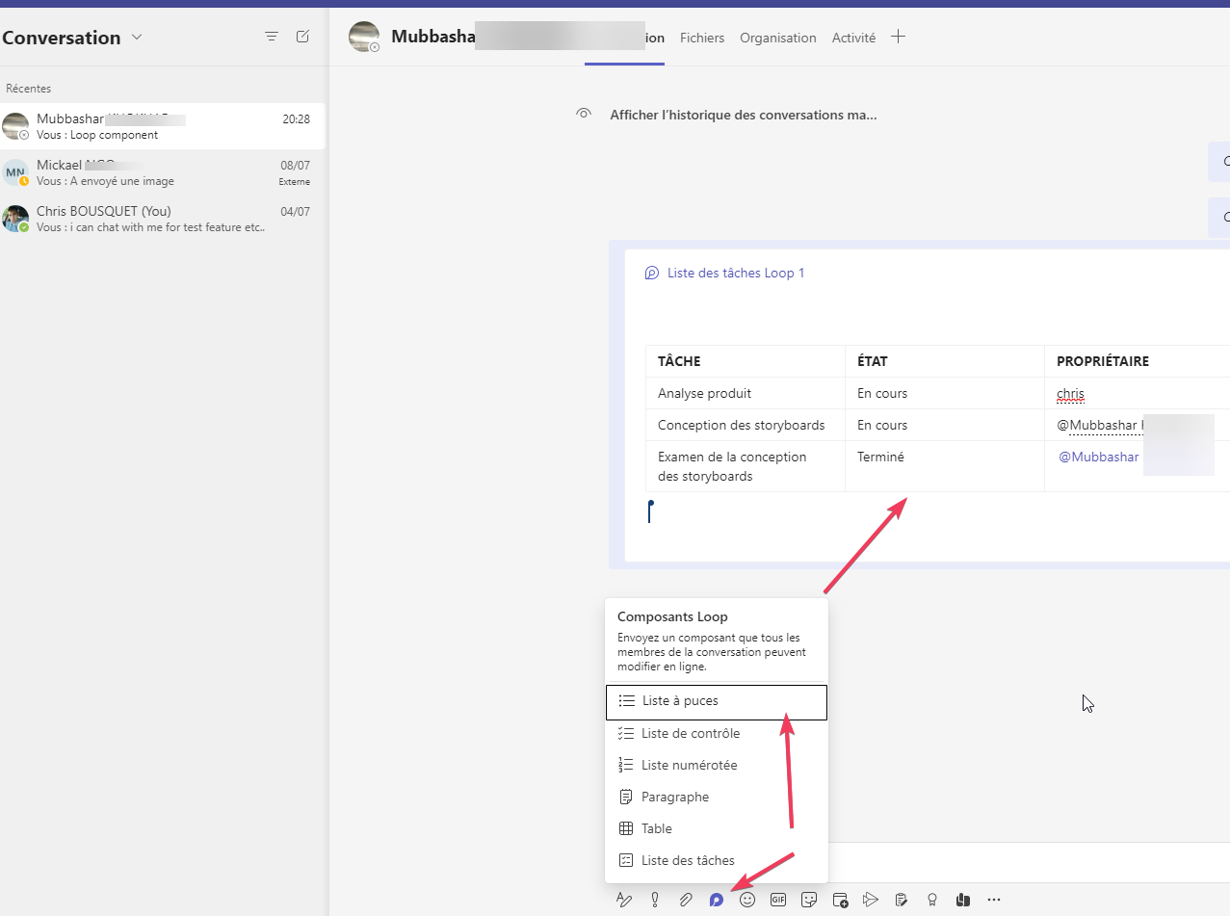Schedule a meeting with the calendar-plus icon
The width and height of the screenshot is (1230, 916).
[840, 900]
